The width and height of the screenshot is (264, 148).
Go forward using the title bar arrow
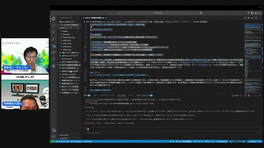(114, 13)
